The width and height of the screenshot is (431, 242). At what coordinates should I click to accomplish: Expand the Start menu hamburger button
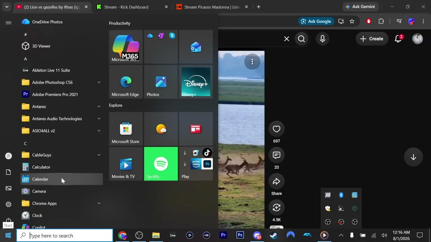pyautogui.click(x=8, y=23)
